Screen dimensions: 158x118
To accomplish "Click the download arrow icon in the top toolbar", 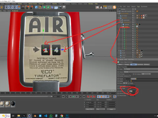I will tap(101, 7).
